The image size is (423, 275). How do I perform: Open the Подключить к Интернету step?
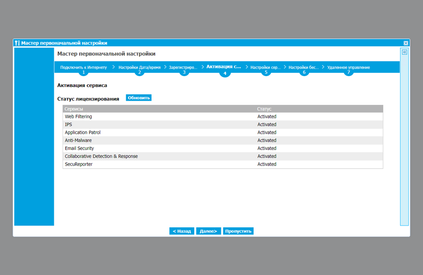click(84, 67)
